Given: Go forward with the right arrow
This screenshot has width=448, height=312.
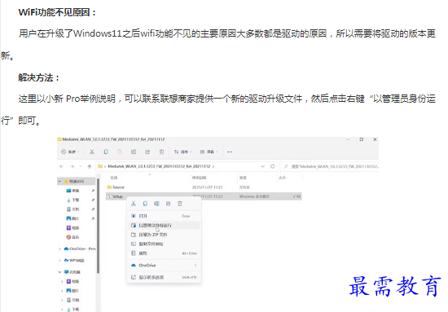Looking at the screenshot, I should point(72,166).
